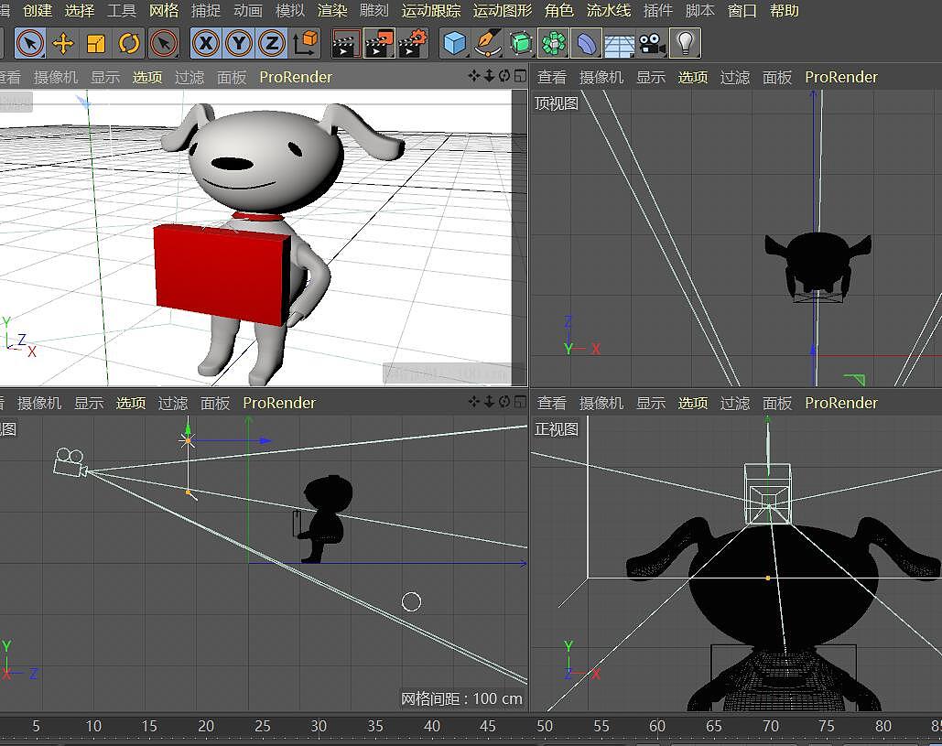
Task: Add a Cube primitive object
Action: 455,43
